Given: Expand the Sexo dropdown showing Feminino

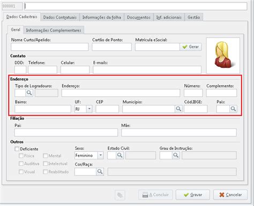Looking at the screenshot, I should click(x=101, y=155).
